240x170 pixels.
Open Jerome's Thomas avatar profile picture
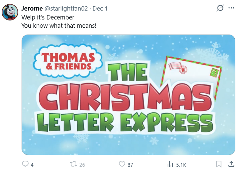10,12
